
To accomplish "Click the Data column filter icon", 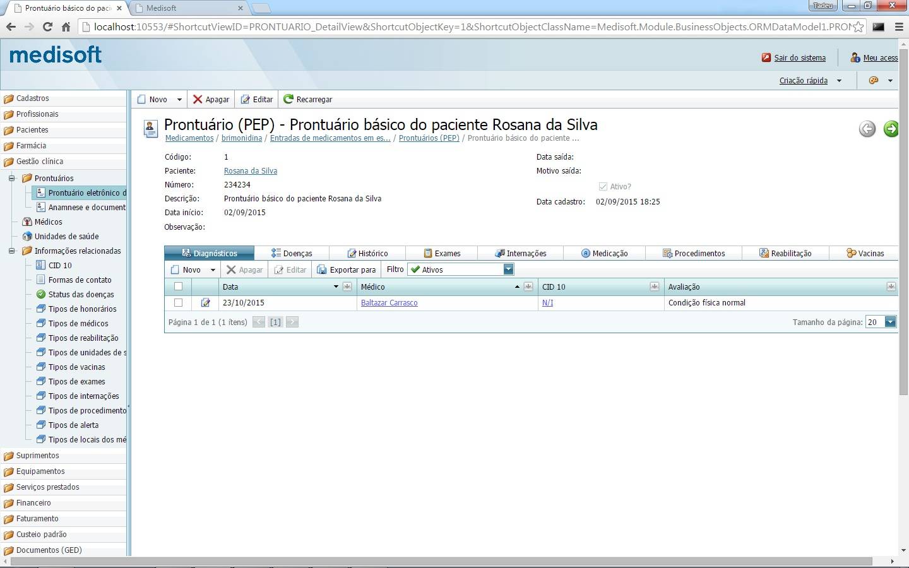I will click(347, 287).
